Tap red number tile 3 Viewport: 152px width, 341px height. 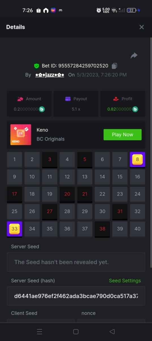click(50, 160)
